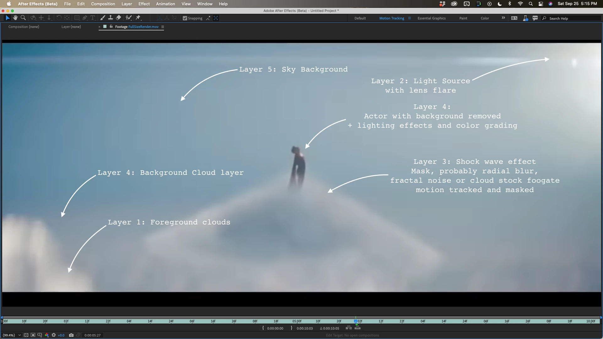The image size is (603, 339).
Task: Click the Set In Point brace button
Action: tap(263, 328)
